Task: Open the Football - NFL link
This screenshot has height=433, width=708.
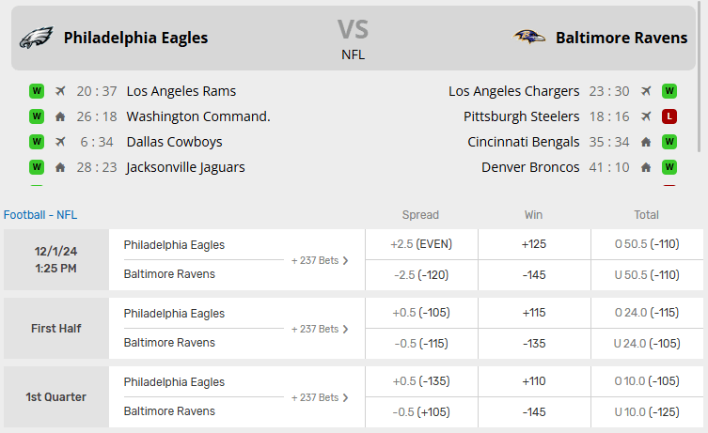Action: point(40,214)
